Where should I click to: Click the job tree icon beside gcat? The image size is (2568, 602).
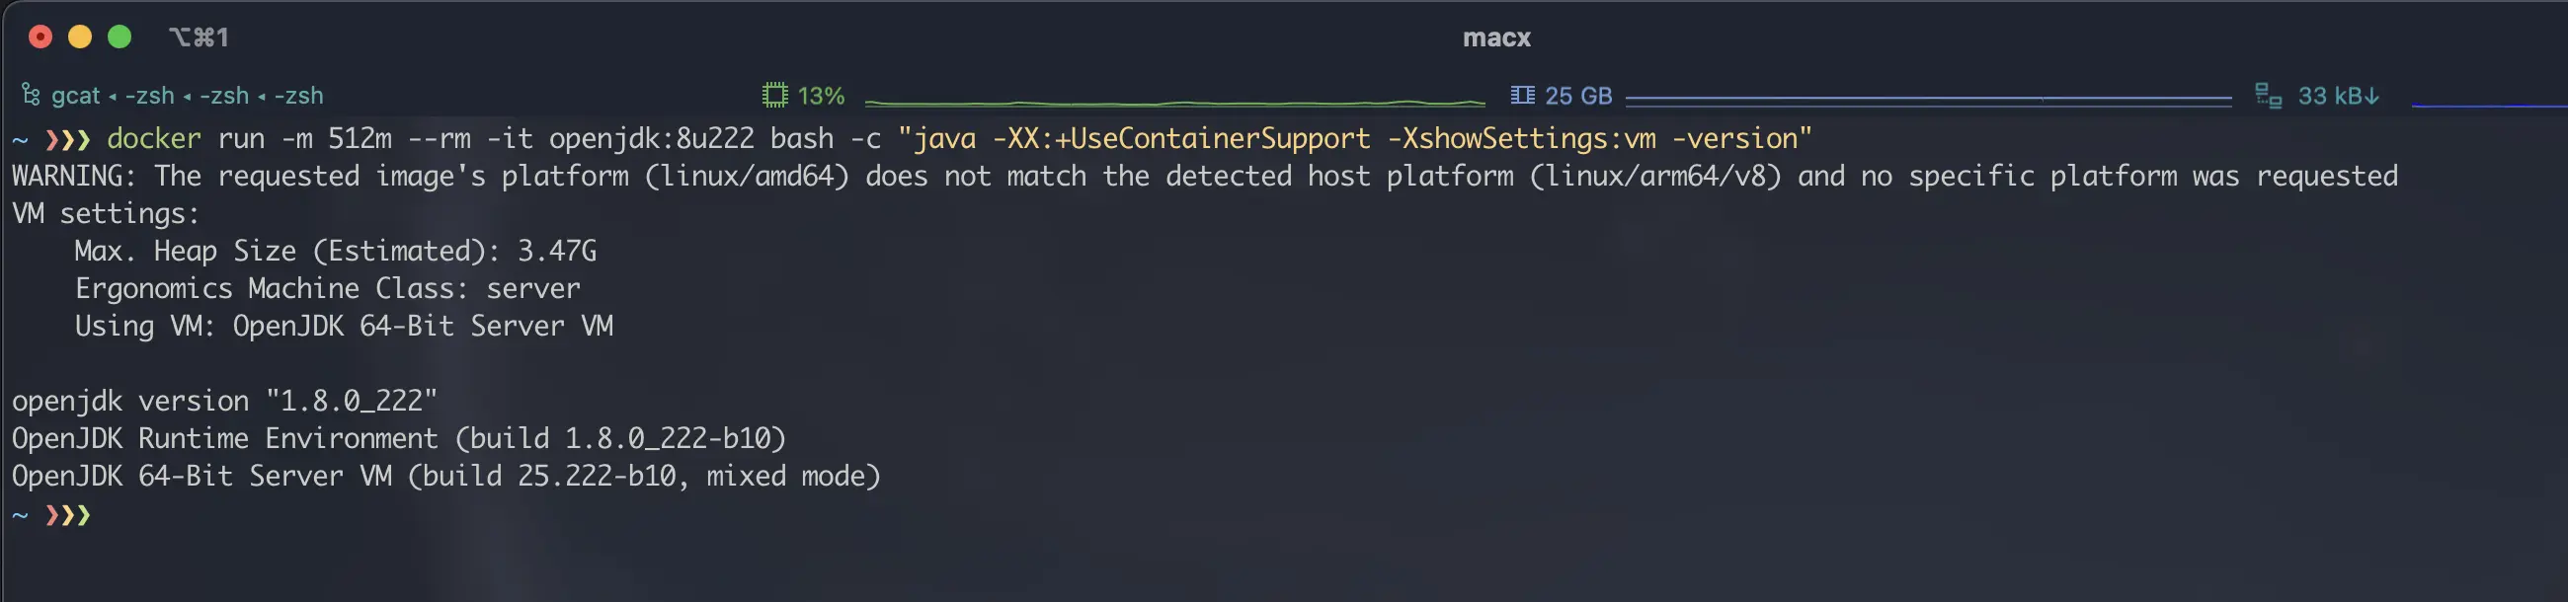tap(31, 96)
